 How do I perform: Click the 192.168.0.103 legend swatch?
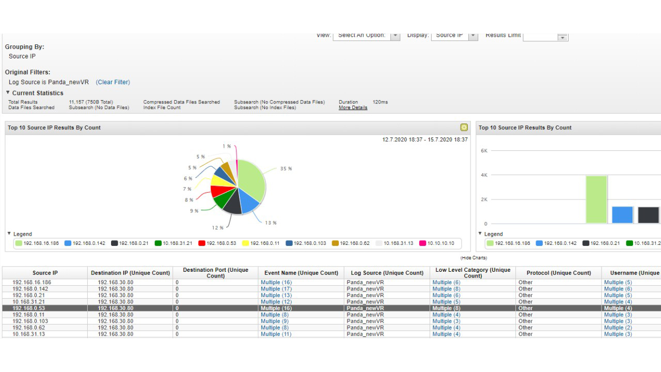coord(289,243)
